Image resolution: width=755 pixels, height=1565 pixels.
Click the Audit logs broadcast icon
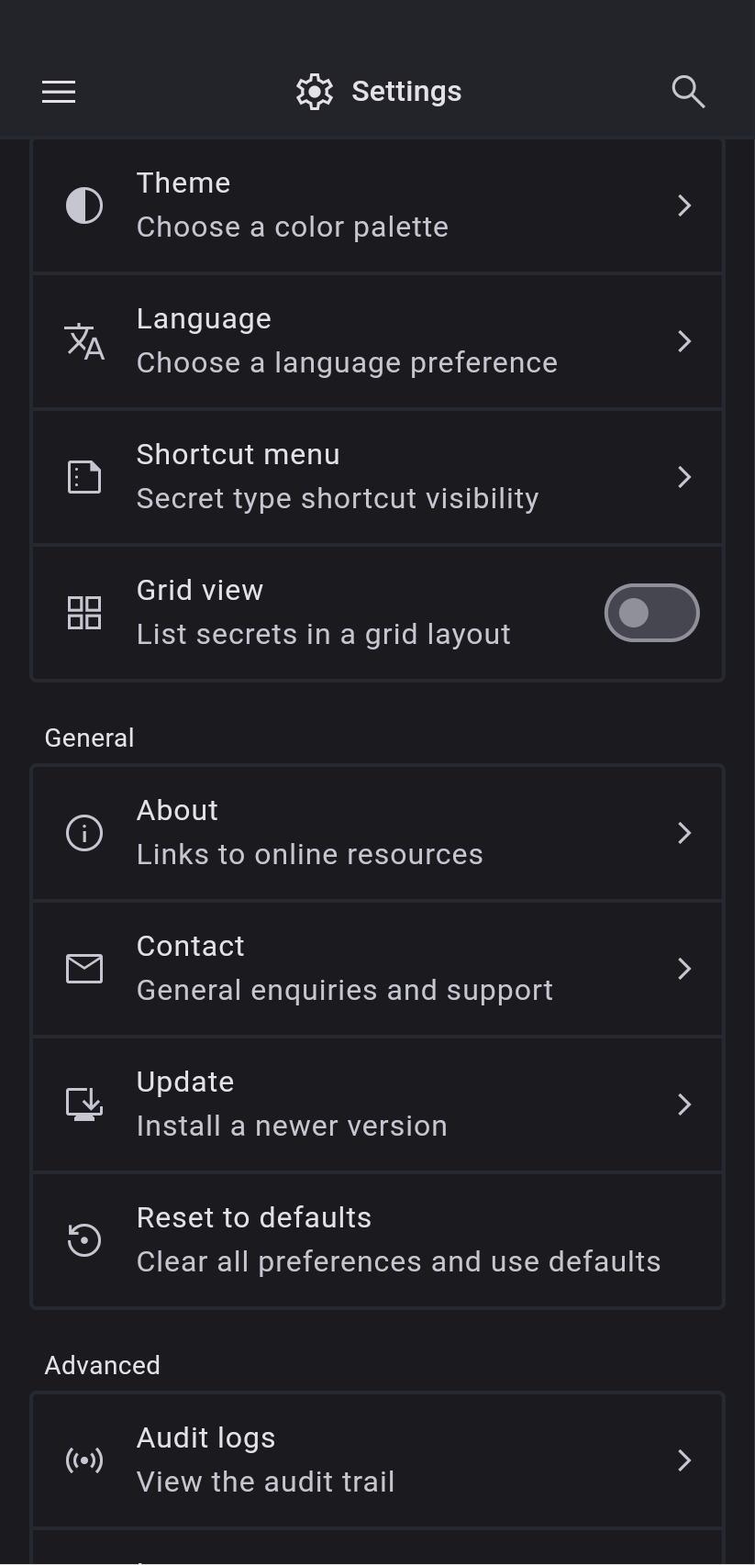tap(84, 1460)
